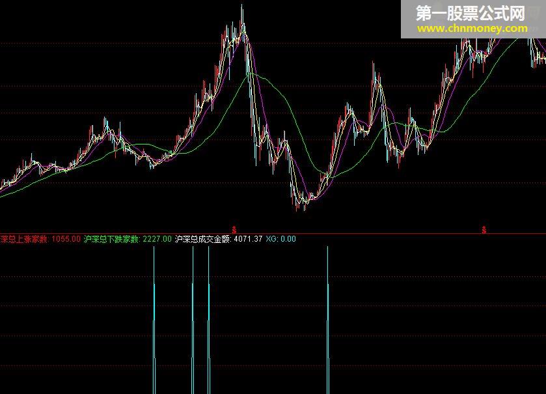This screenshot has height=394, width=546.
Task: Select the isolated rightmost cyan XG signal spike
Action: pyautogui.click(x=328, y=320)
